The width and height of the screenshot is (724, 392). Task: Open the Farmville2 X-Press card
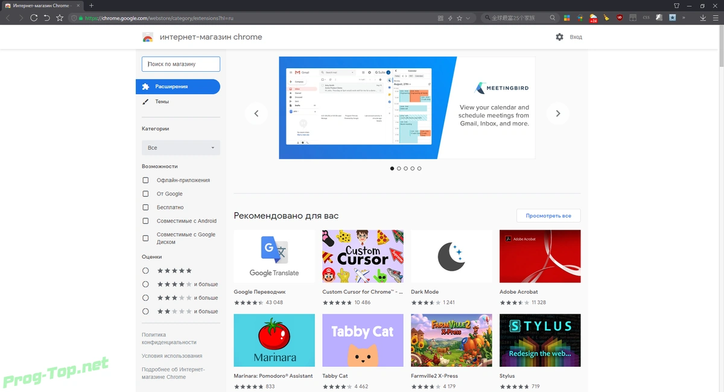[x=452, y=352]
